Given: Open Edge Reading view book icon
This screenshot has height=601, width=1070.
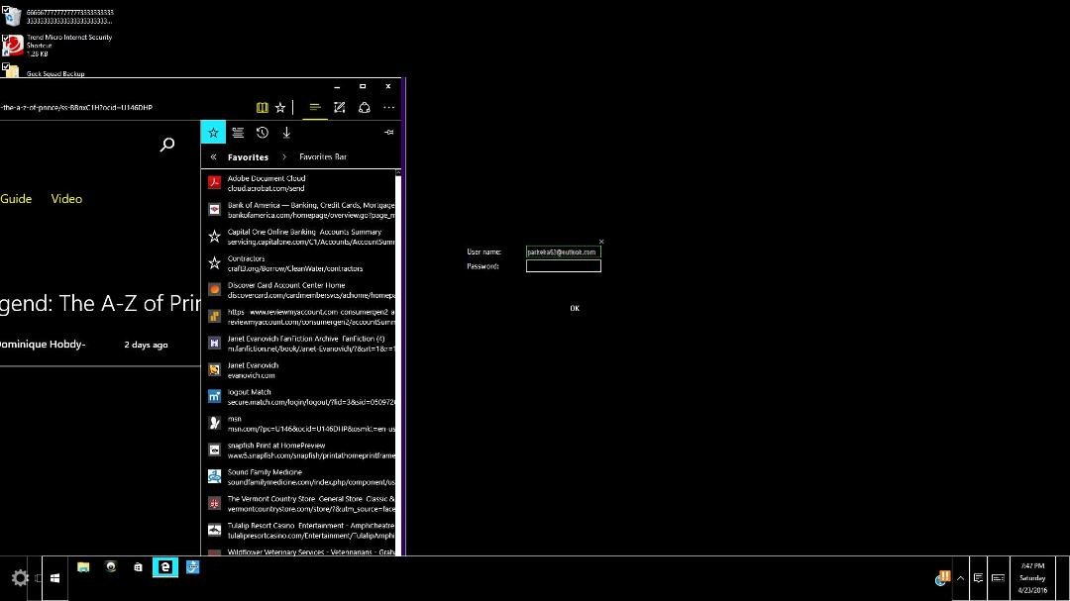Looking at the screenshot, I should [262, 108].
